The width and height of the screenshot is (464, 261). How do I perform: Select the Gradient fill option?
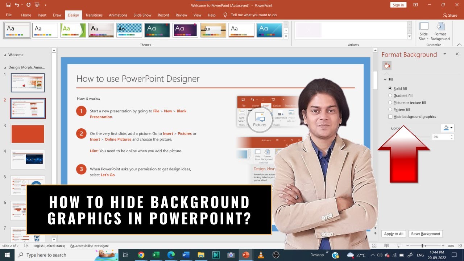(x=401, y=96)
